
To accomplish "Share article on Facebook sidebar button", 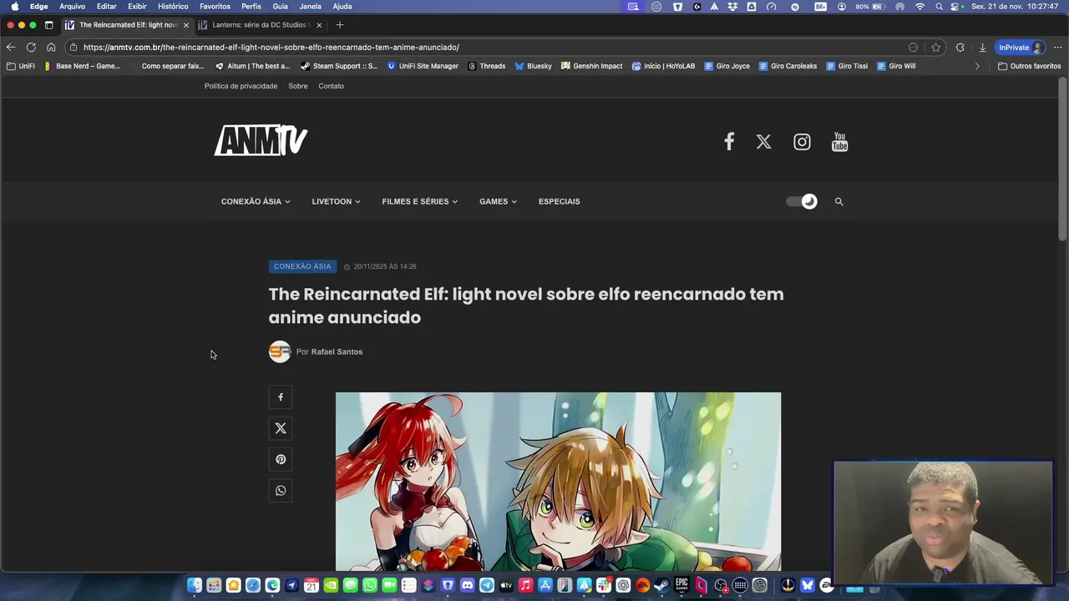I will click(x=281, y=397).
